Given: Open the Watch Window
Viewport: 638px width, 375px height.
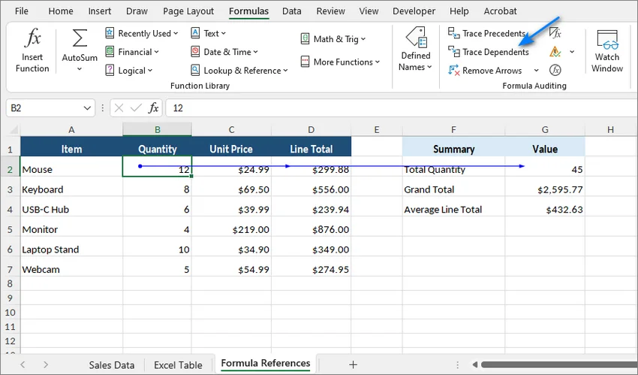Looking at the screenshot, I should tap(607, 51).
